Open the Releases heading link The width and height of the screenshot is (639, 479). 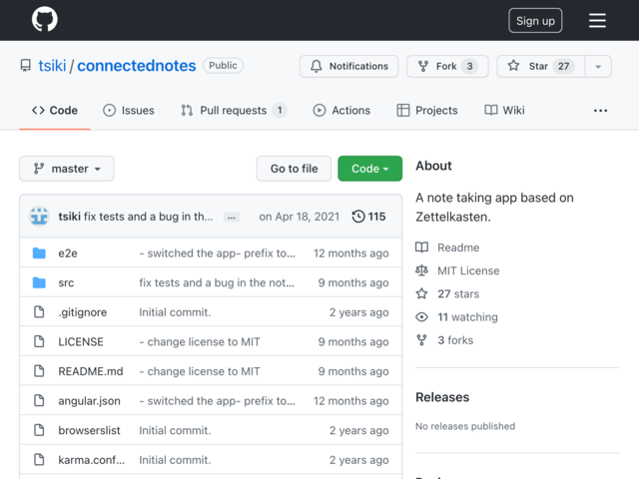pos(442,397)
